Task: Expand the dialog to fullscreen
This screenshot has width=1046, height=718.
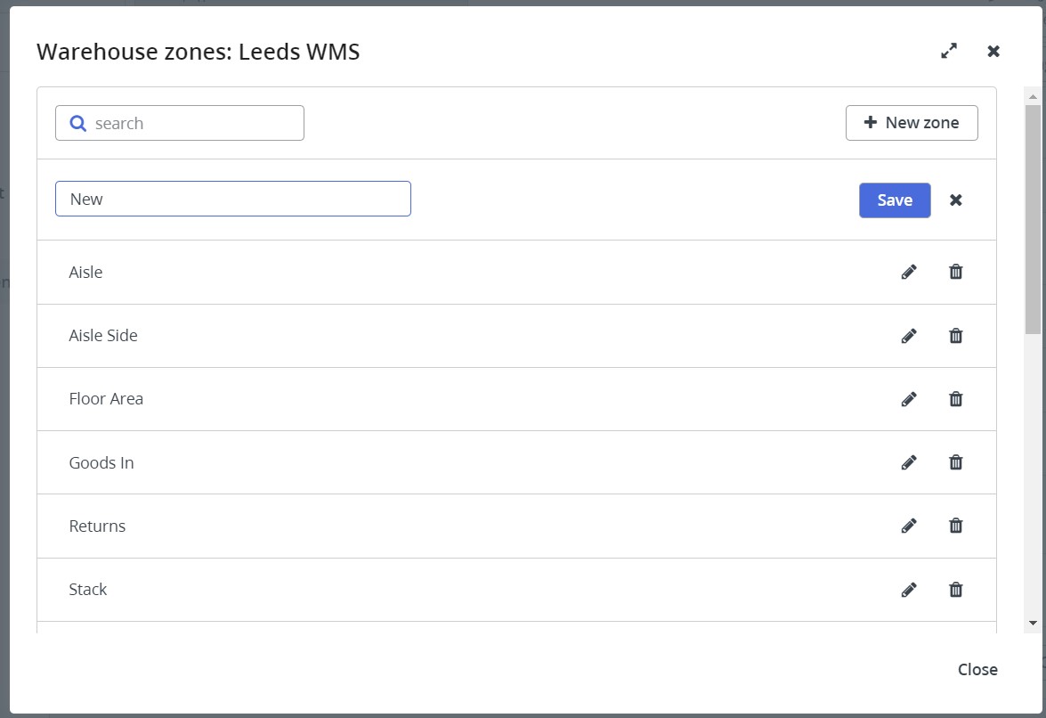Action: tap(949, 52)
